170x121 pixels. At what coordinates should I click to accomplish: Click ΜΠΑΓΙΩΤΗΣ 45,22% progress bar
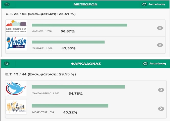point(70,105)
